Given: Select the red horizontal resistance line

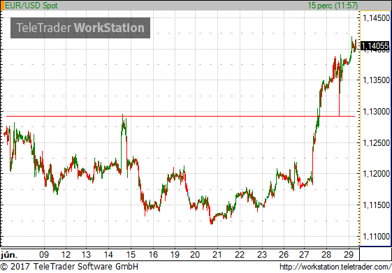Looking at the screenshot, I should pos(180,116).
